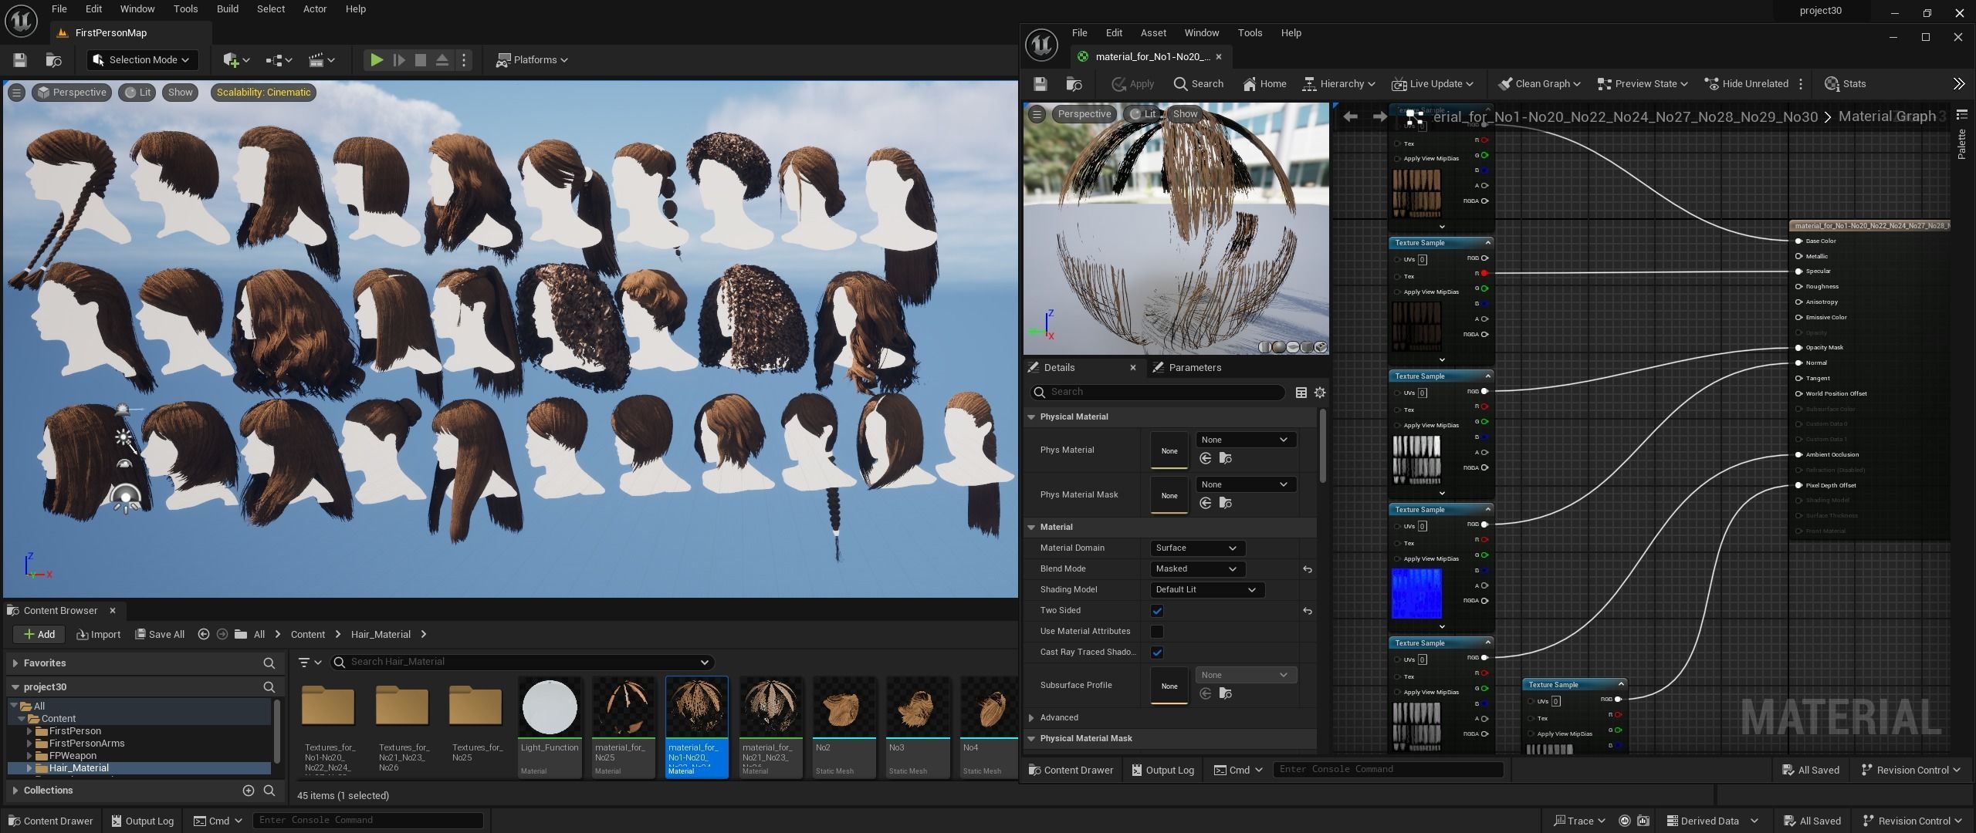The height and width of the screenshot is (833, 1976).
Task: Open the Actor menu
Action: [x=314, y=9]
